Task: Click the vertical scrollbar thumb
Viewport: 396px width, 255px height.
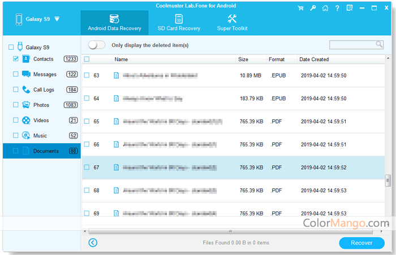Action: (x=388, y=180)
